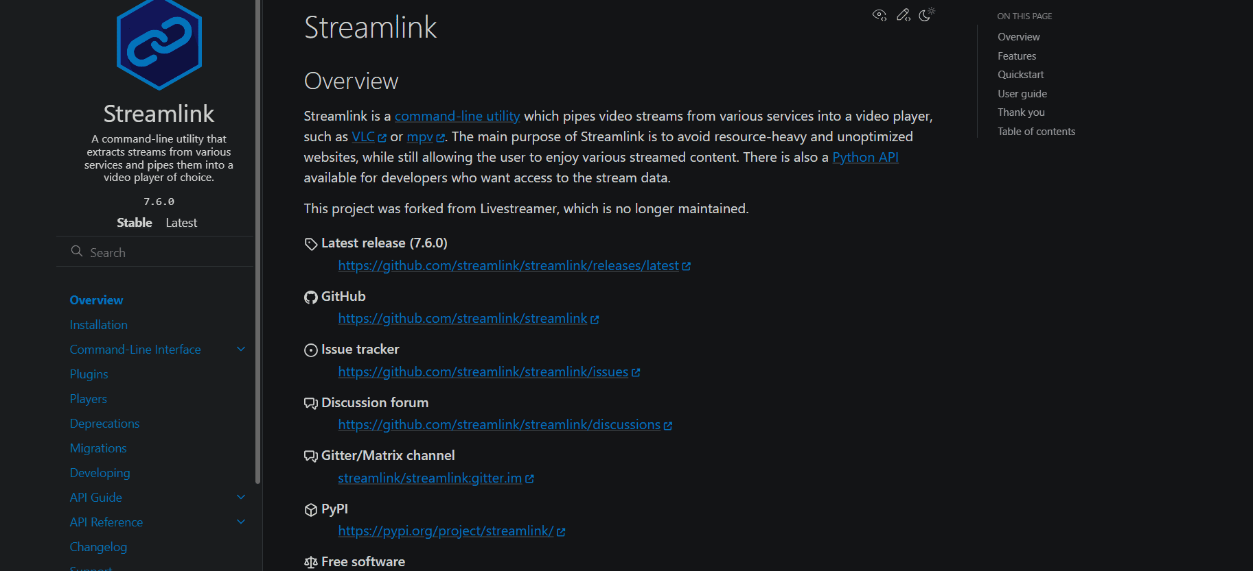Go to the Plugins page in sidebar
1253x571 pixels.
click(89, 374)
